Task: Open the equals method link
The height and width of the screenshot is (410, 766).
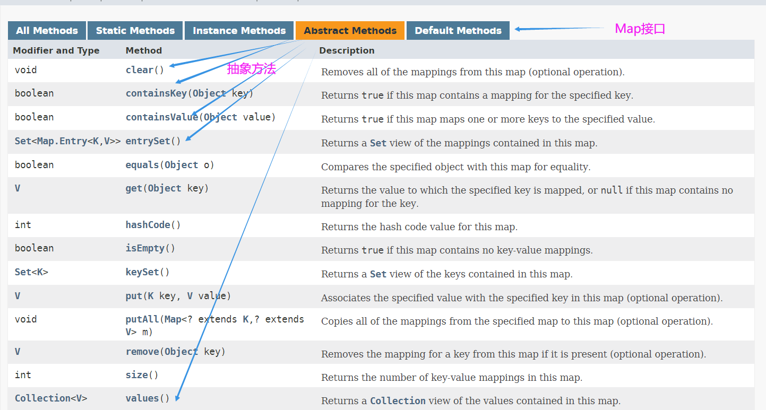Action: pos(143,165)
